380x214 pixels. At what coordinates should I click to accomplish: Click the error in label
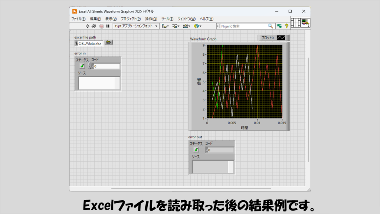[x=80, y=53]
